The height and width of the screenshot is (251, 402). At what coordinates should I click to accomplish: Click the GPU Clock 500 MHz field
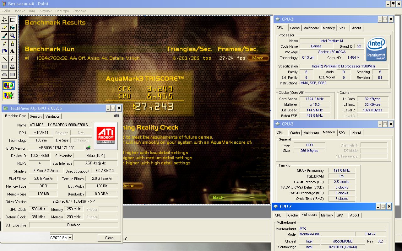click(38, 209)
